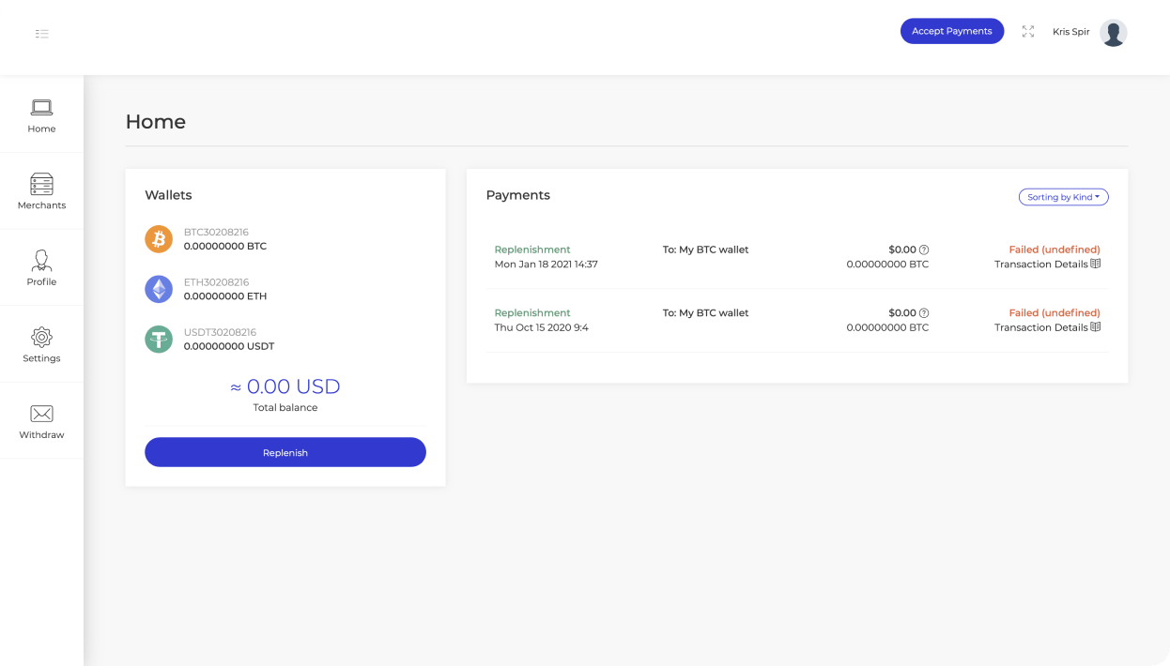Open Settings from the sidebar
The width and height of the screenshot is (1170, 666).
click(41, 344)
